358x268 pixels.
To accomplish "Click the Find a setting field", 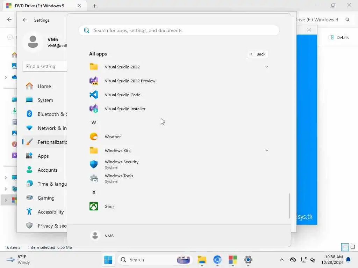I will click(x=45, y=67).
